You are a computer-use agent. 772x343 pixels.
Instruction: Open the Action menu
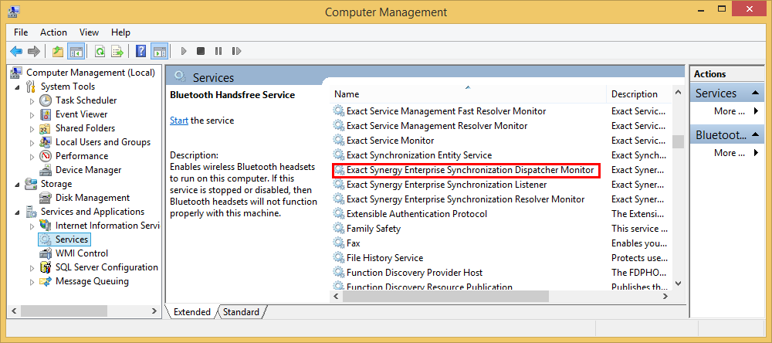click(54, 32)
